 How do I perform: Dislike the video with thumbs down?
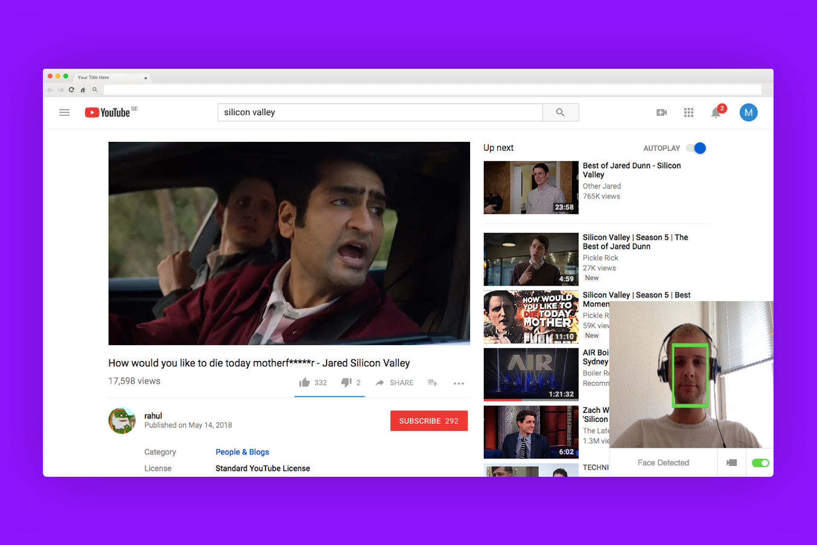coord(346,383)
